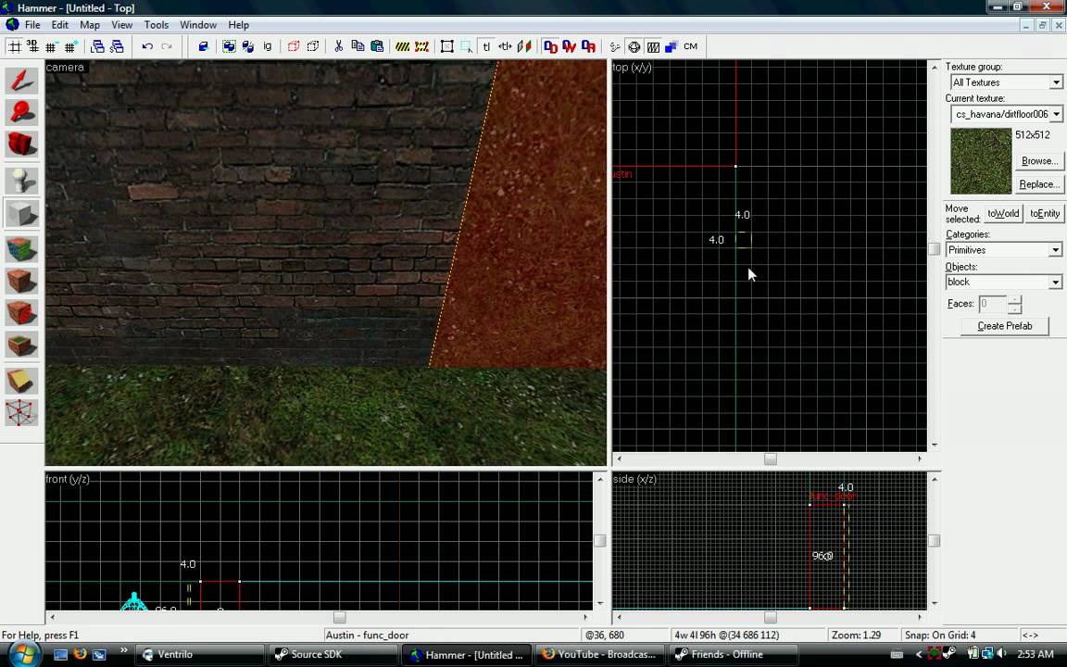Click the toWorld button
Image resolution: width=1067 pixels, height=667 pixels.
pos(1003,213)
